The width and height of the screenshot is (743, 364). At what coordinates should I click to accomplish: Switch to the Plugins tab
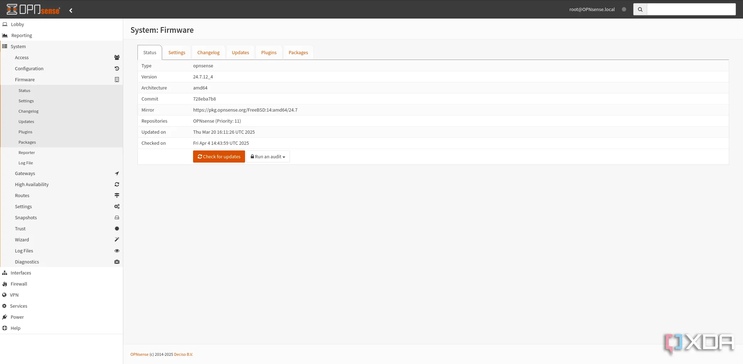pos(269,52)
